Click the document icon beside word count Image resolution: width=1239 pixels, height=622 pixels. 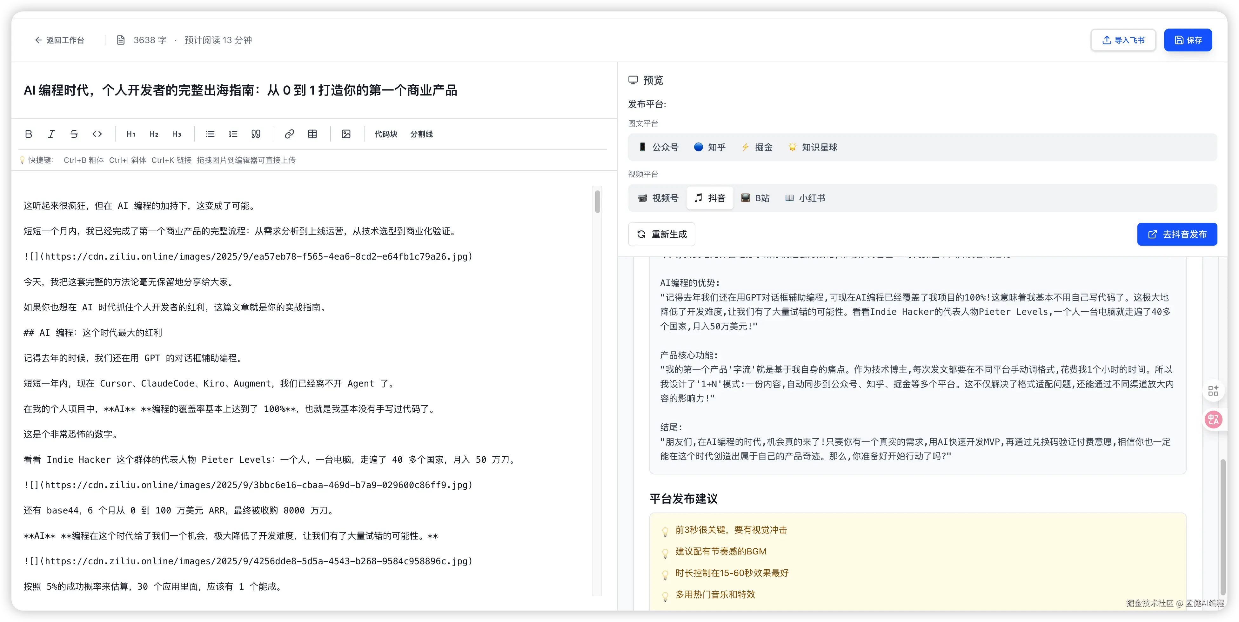point(121,40)
